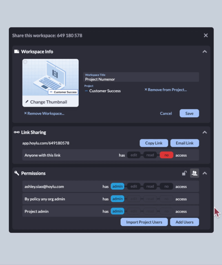Click ashley.siao@hoylu.com email text
Screen dimensions: 222x265
tap(44, 186)
